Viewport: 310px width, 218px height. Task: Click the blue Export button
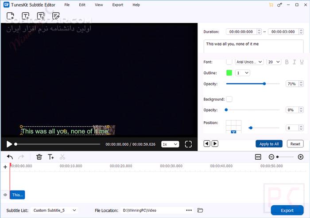click(x=287, y=210)
